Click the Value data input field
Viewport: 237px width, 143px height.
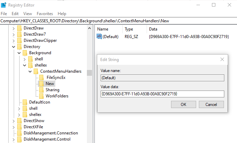pos(162,94)
